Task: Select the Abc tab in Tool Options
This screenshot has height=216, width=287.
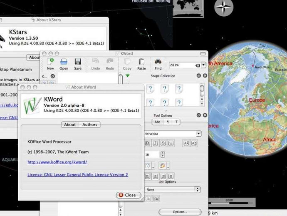Action: (x=157, y=122)
